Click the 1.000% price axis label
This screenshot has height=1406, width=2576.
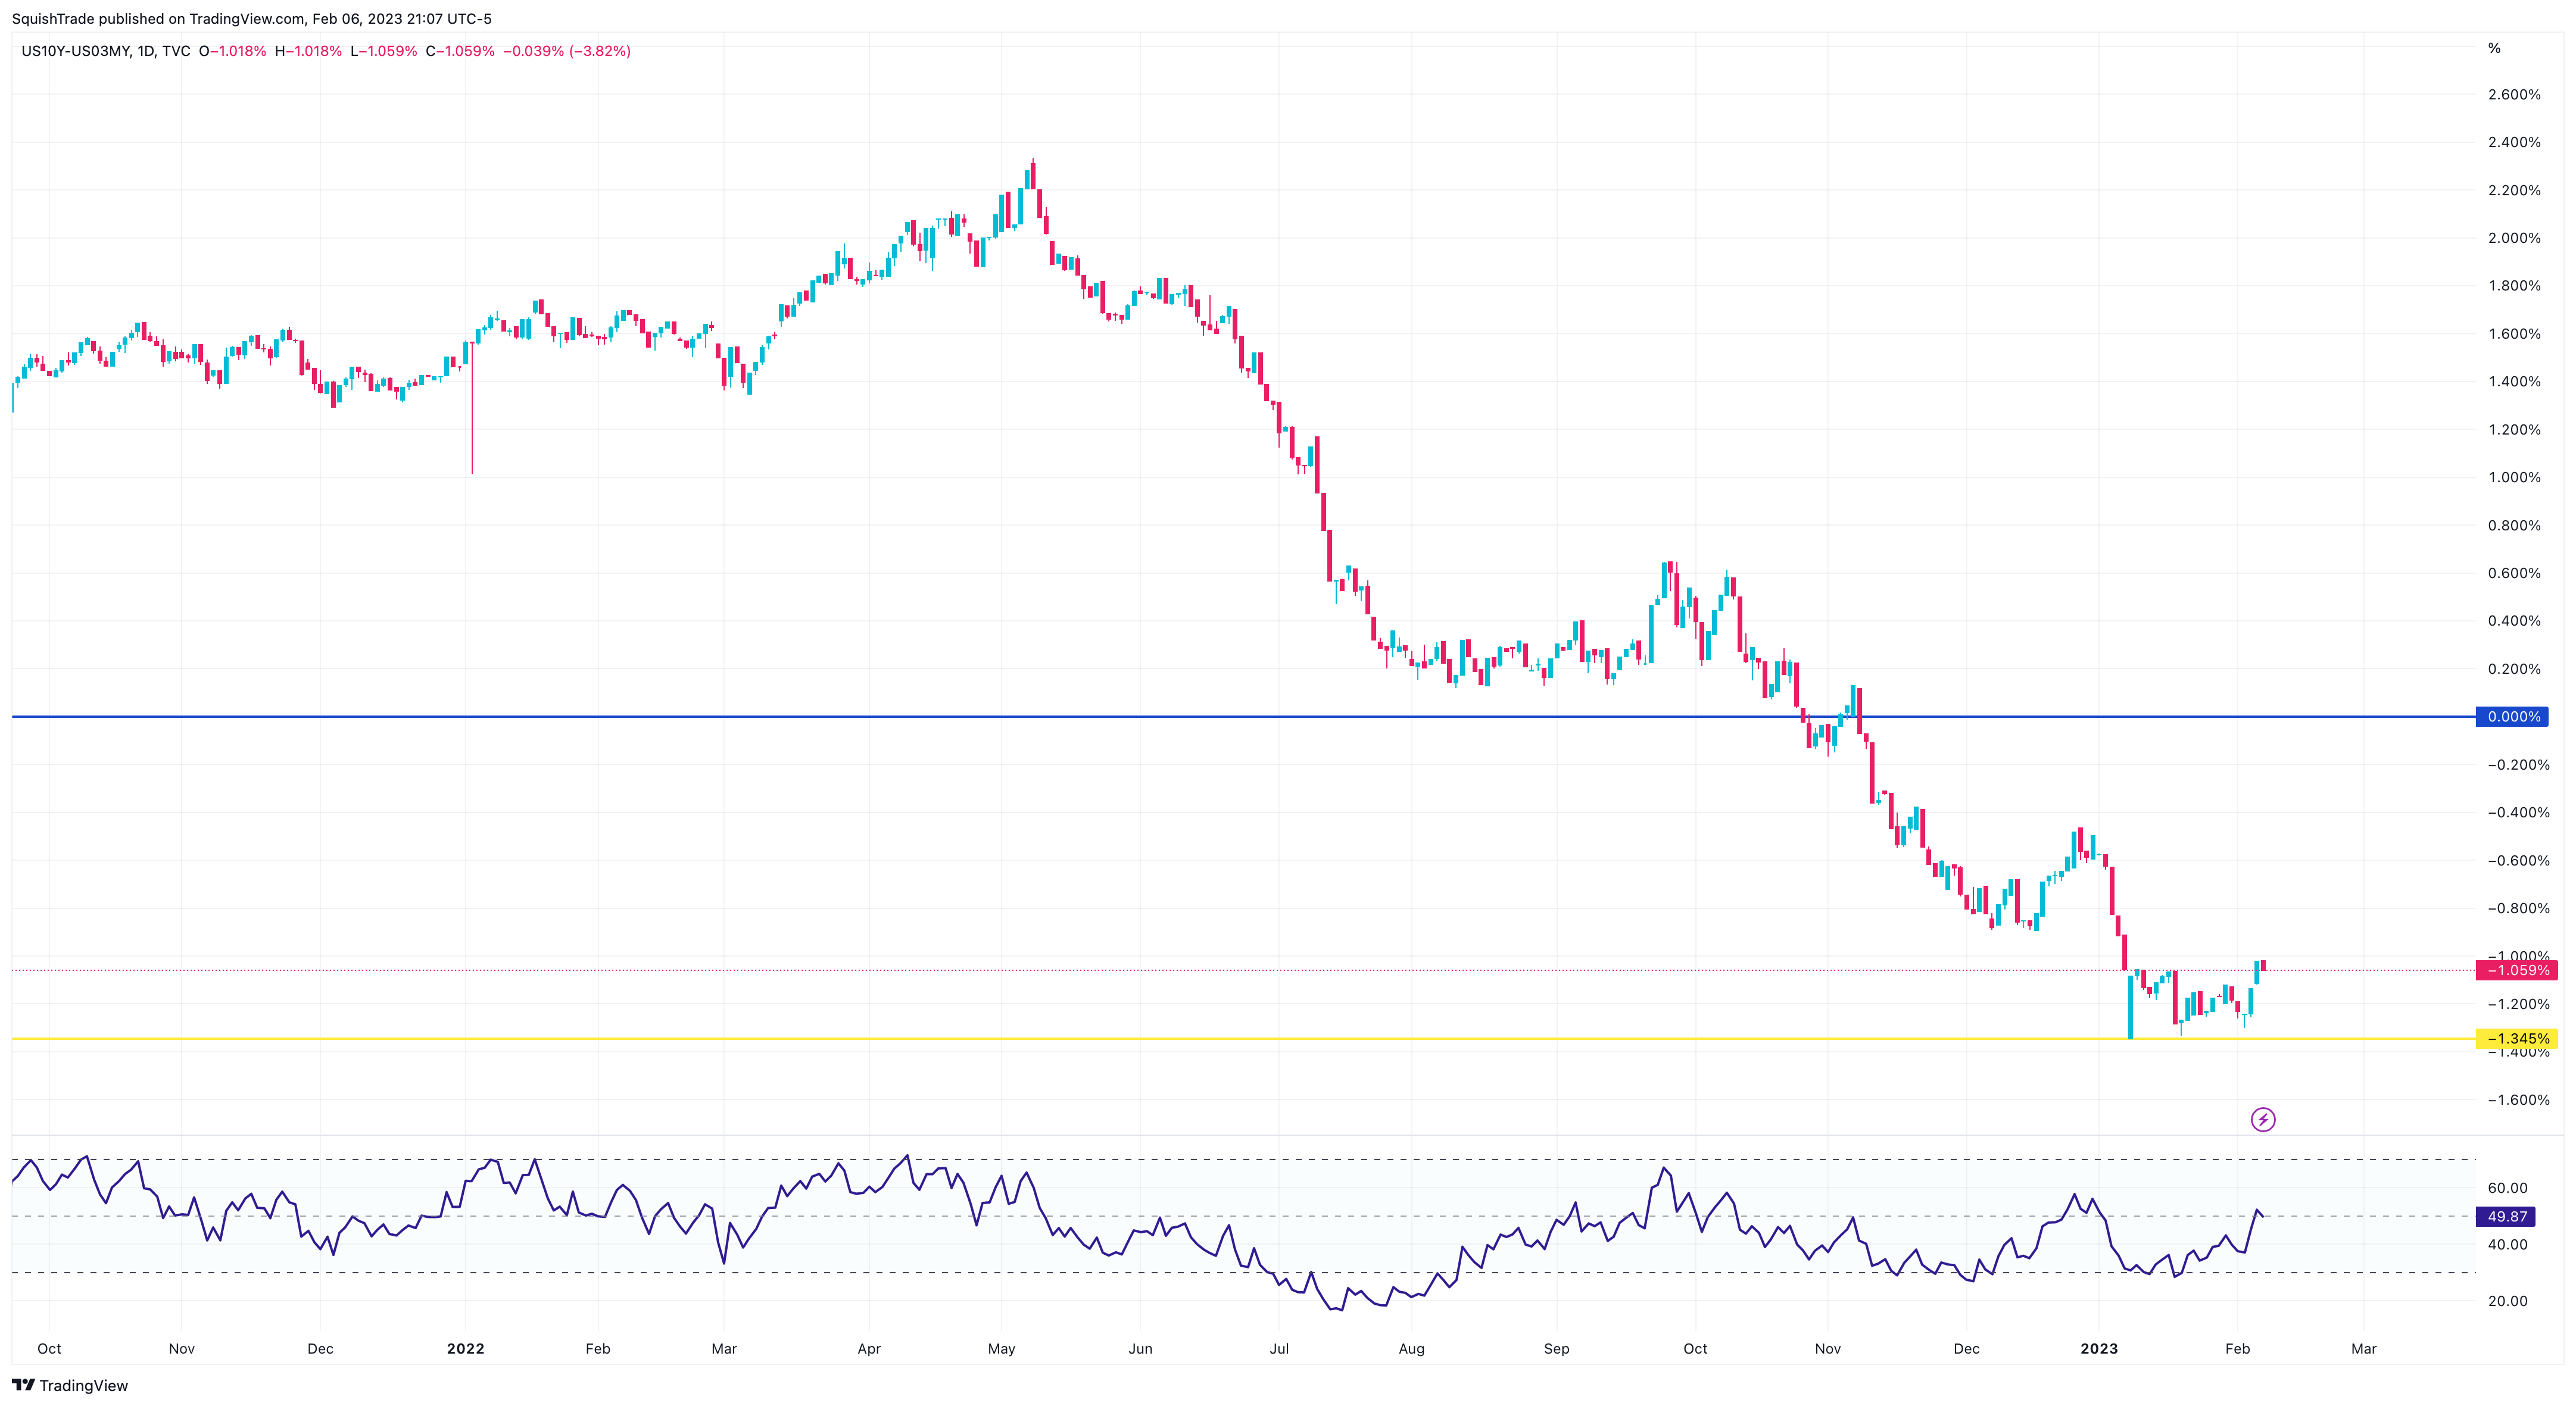point(2514,477)
